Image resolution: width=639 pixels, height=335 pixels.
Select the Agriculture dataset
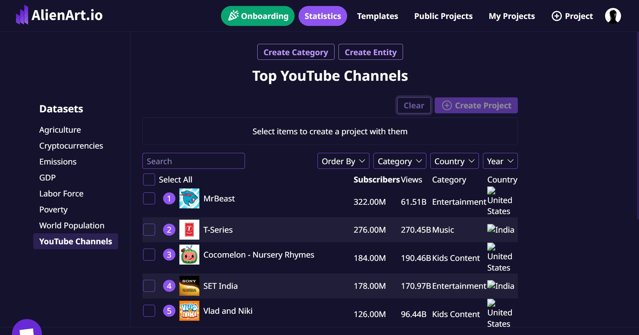(60, 130)
